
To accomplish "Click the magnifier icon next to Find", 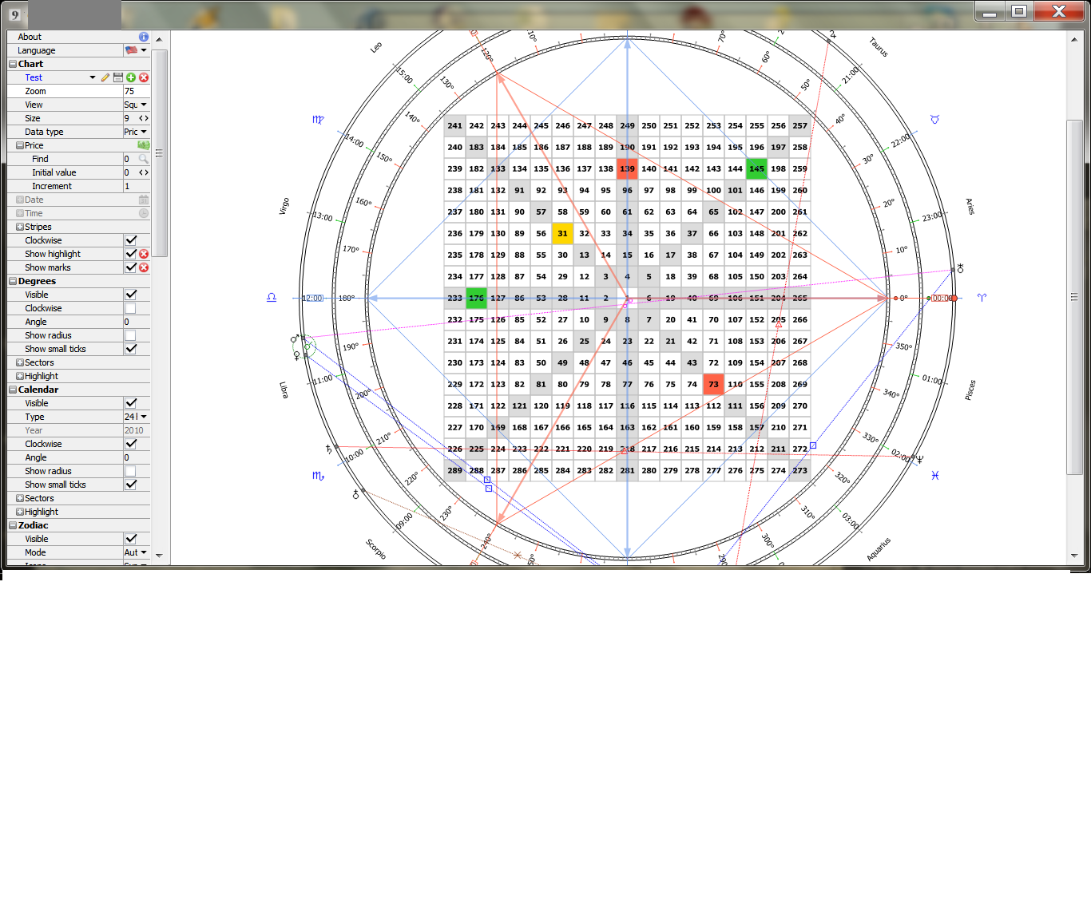I will [x=143, y=158].
